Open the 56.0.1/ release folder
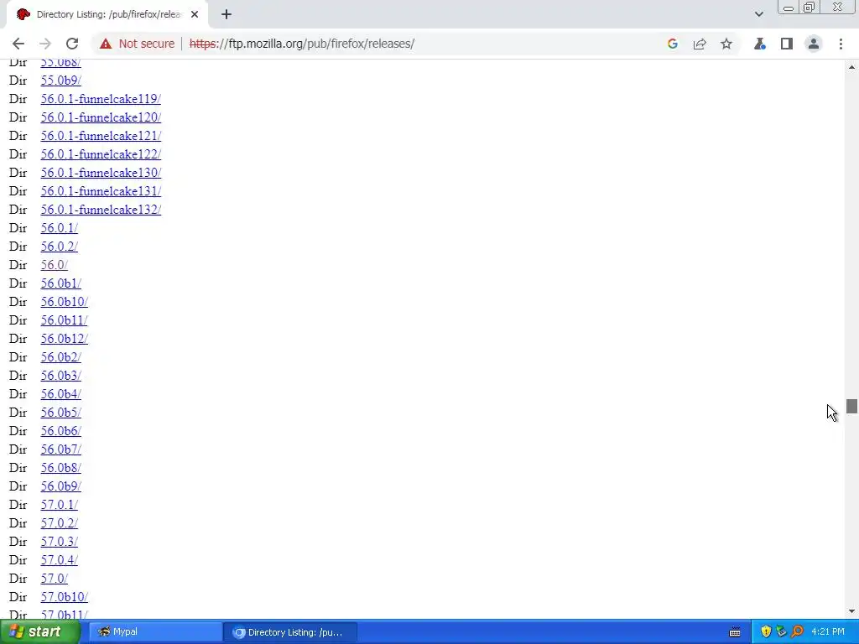Viewport: 859px width, 644px height. 60,228
